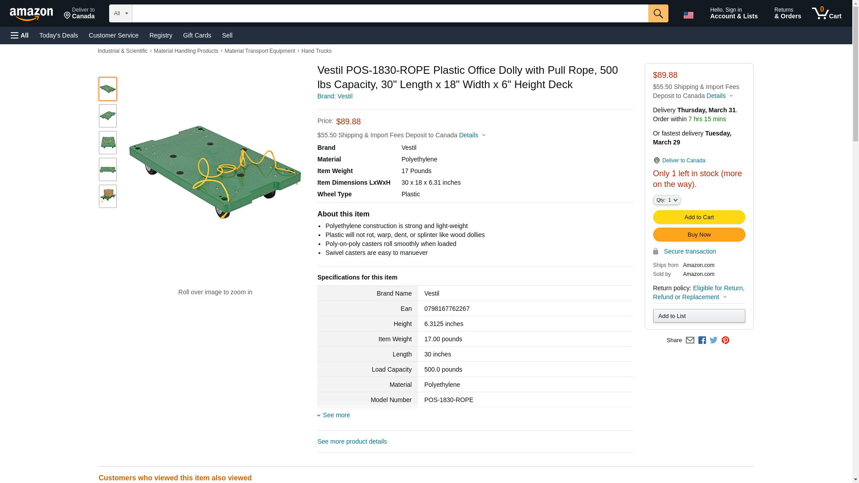Open the country flag language selector
The height and width of the screenshot is (483, 859).
688,15
